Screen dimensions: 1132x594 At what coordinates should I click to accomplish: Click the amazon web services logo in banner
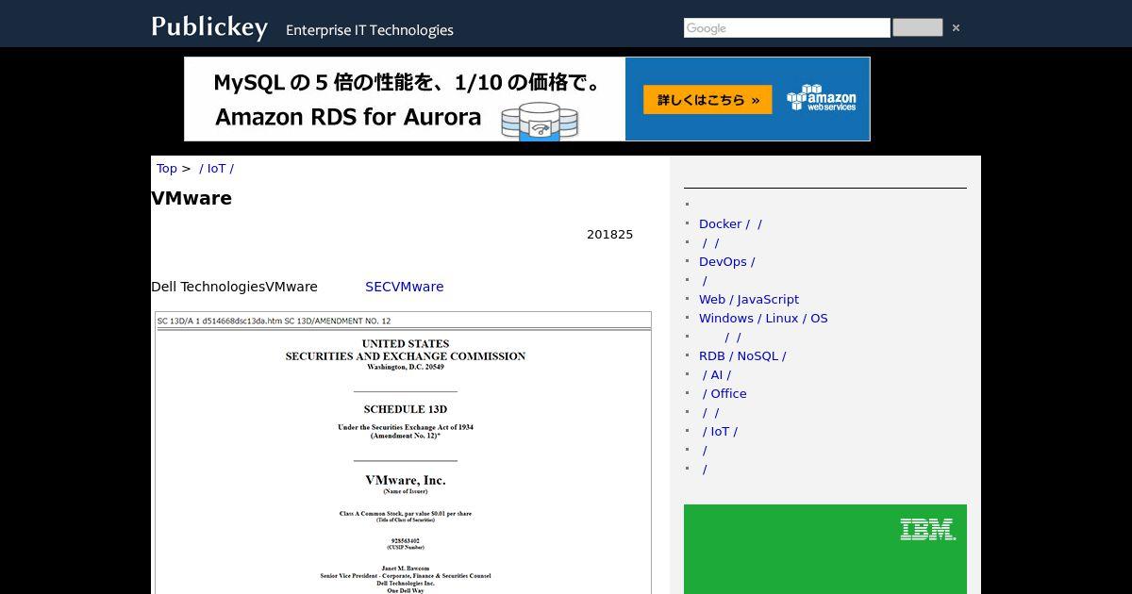tap(822, 98)
